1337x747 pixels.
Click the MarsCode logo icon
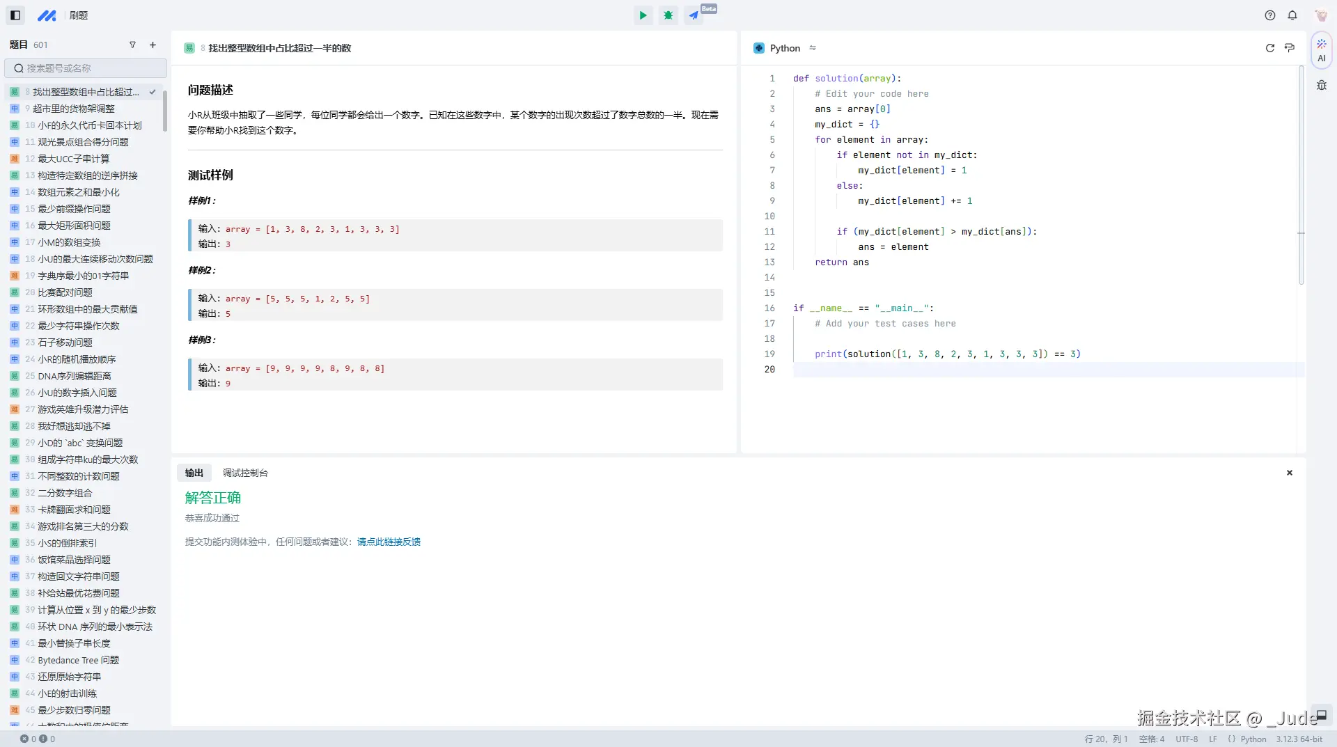(x=47, y=15)
